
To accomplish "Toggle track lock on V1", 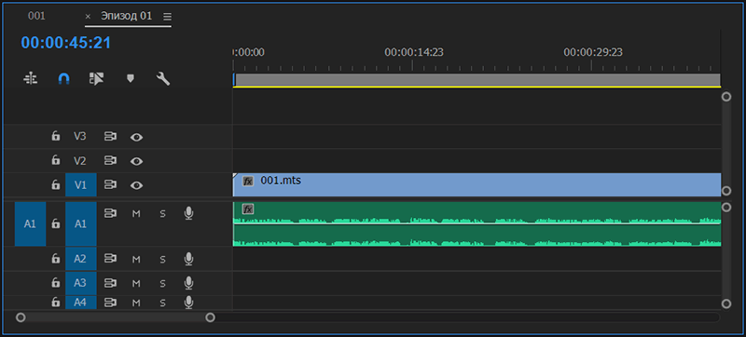I will click(56, 184).
